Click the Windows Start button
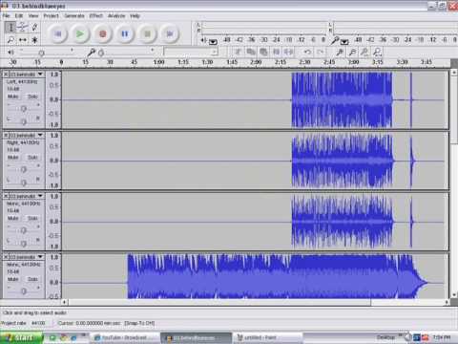Viewport: 458px width, 344px height. tap(22, 337)
